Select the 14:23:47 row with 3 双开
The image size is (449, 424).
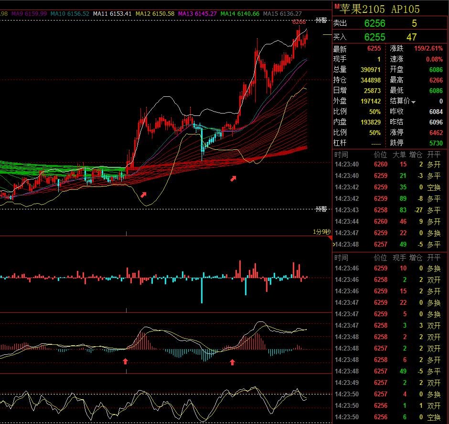click(x=389, y=325)
